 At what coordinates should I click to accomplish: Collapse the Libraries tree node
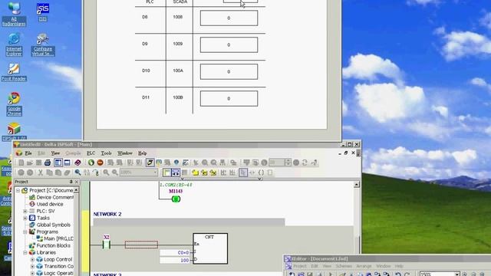pos(25,252)
